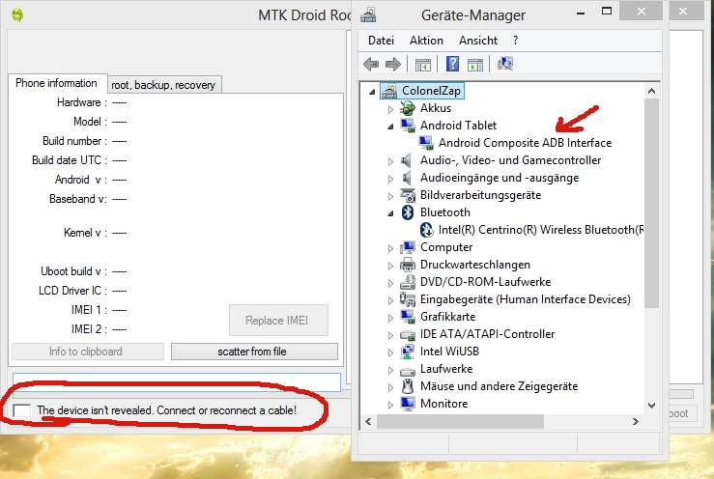Click the Geräte-Manager title bar icon
Image resolution: width=714 pixels, height=479 pixels.
pyautogui.click(x=368, y=14)
